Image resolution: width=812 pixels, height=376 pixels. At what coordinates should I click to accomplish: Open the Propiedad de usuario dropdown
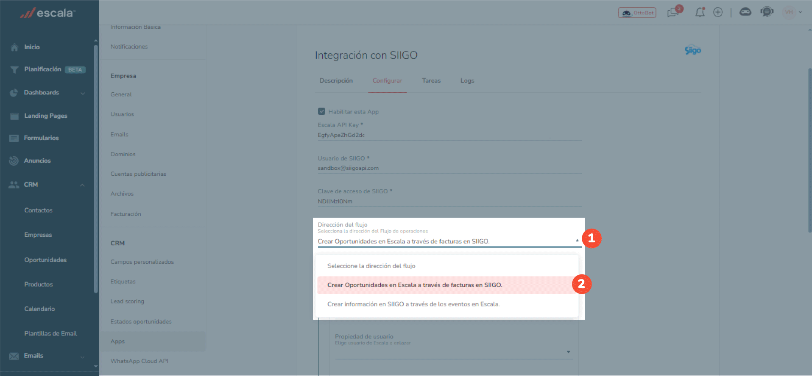pos(454,352)
